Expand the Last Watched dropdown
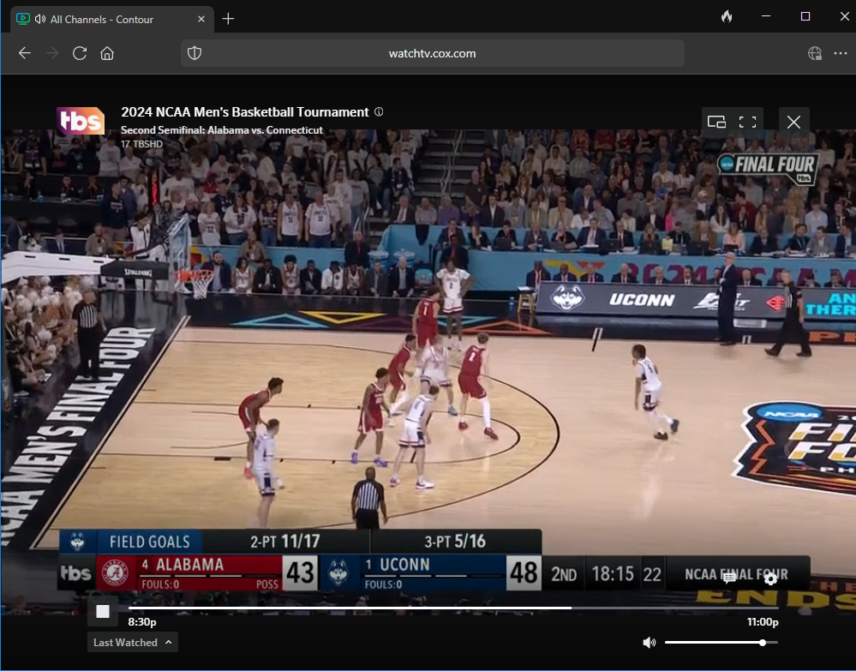 point(133,643)
